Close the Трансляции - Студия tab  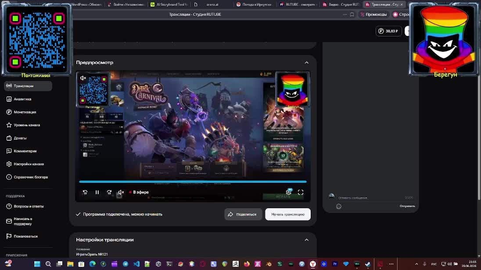point(401,4)
